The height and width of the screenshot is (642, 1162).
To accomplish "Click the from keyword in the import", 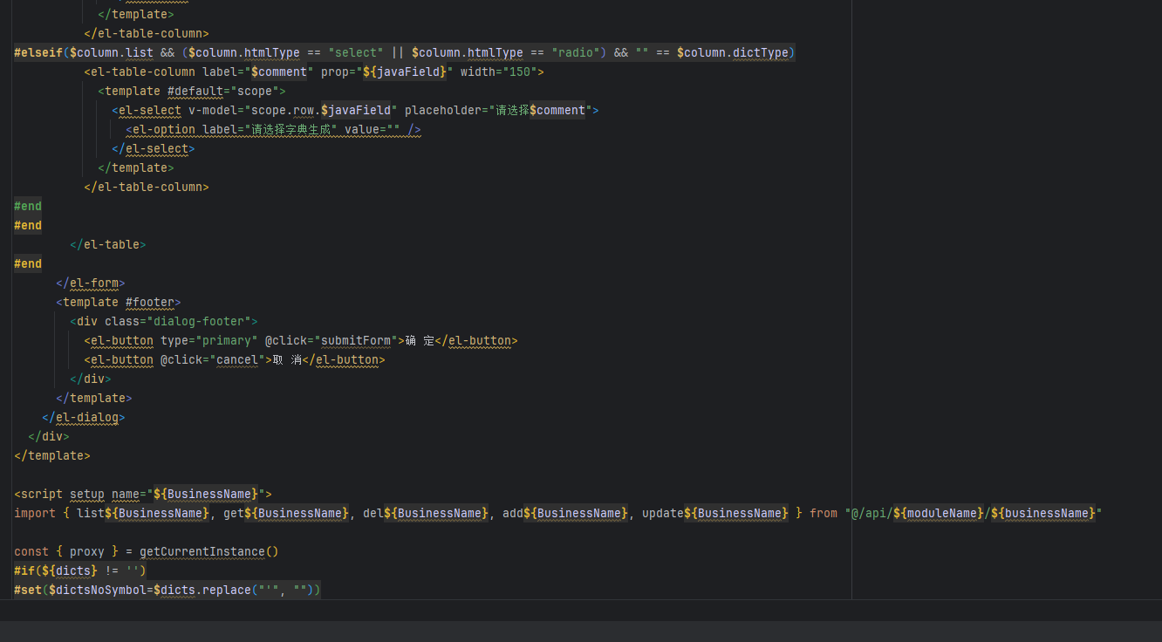I will [824, 514].
